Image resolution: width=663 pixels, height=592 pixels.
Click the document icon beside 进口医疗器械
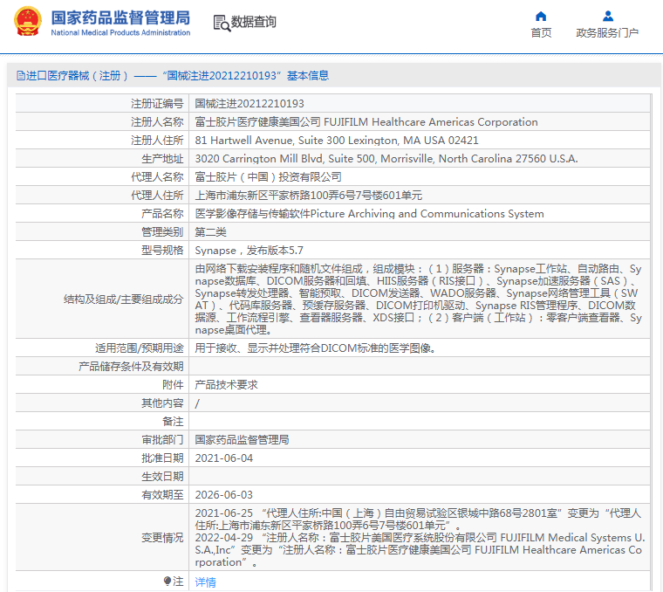[x=21, y=76]
